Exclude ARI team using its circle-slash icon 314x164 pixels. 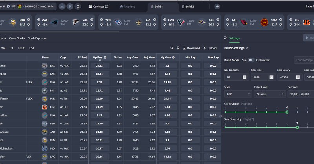(x=228, y=20)
